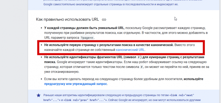Copy link icon beside 'Как правильно использовать URL'
Viewport: 221px width, 103px height.
point(104,20)
